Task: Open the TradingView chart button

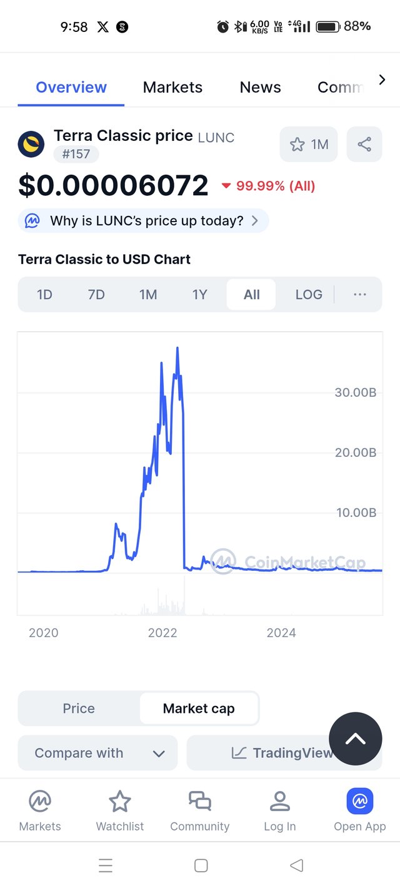Action: (x=284, y=753)
